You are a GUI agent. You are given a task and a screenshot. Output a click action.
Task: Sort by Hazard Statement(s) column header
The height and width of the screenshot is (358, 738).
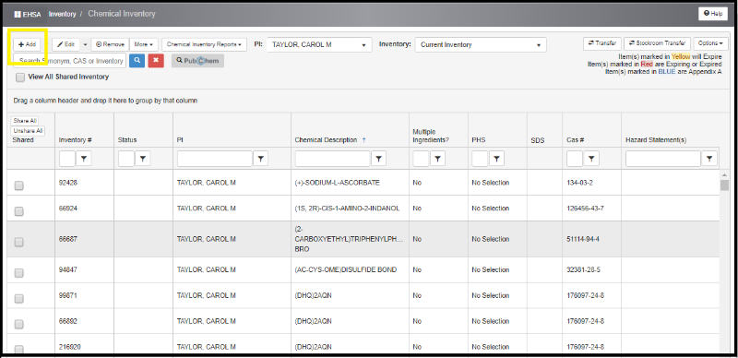[x=656, y=140]
